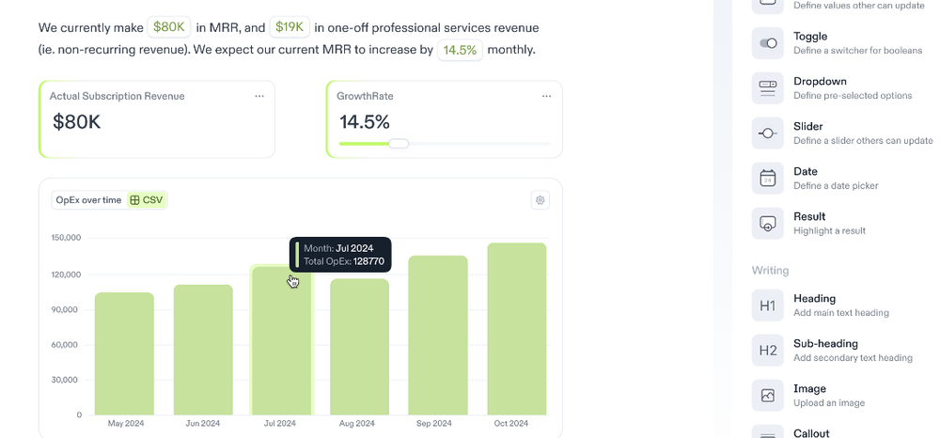Click the GrowthRate slider track

445,144
